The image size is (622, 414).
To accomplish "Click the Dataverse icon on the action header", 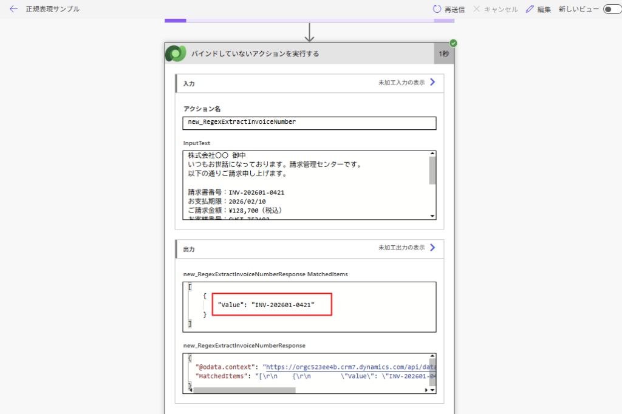I will (176, 53).
